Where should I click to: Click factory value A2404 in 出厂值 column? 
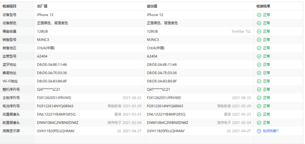coord(42,56)
